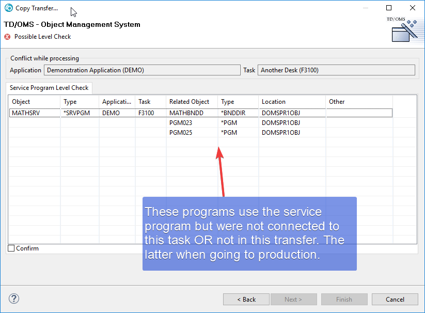Click the Copy Transfer window title icon

tap(8, 8)
